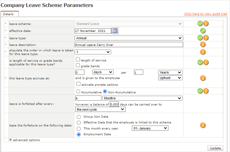Click the view audit trail link
The height and width of the screenshot is (152, 230).
click(x=206, y=14)
